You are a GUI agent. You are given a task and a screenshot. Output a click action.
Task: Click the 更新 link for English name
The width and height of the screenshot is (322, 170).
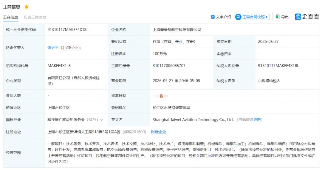click(x=257, y=120)
